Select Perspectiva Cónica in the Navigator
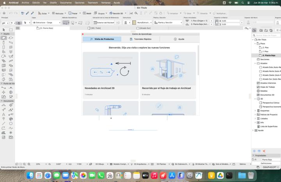Viewport: 281px width, 182px height. pyautogui.click(x=271, y=103)
